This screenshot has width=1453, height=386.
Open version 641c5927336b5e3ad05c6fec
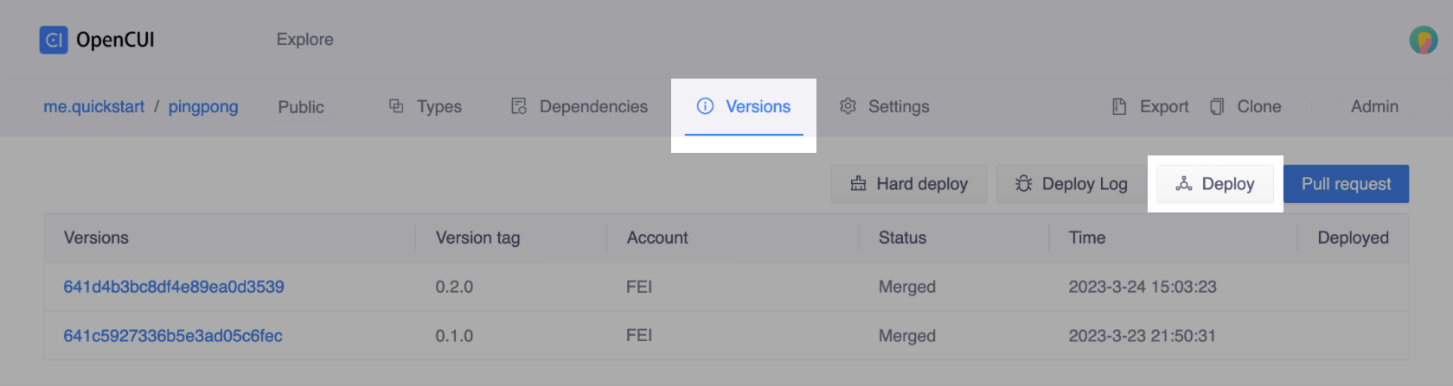[173, 336]
